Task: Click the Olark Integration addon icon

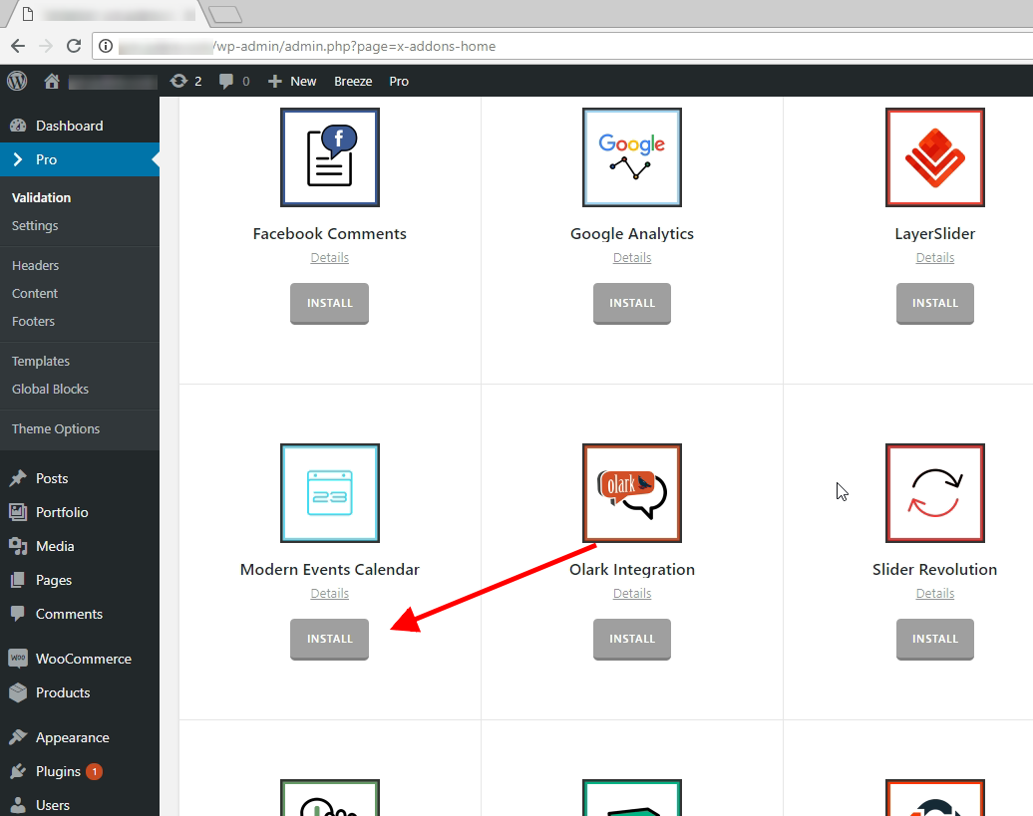Action: point(631,493)
